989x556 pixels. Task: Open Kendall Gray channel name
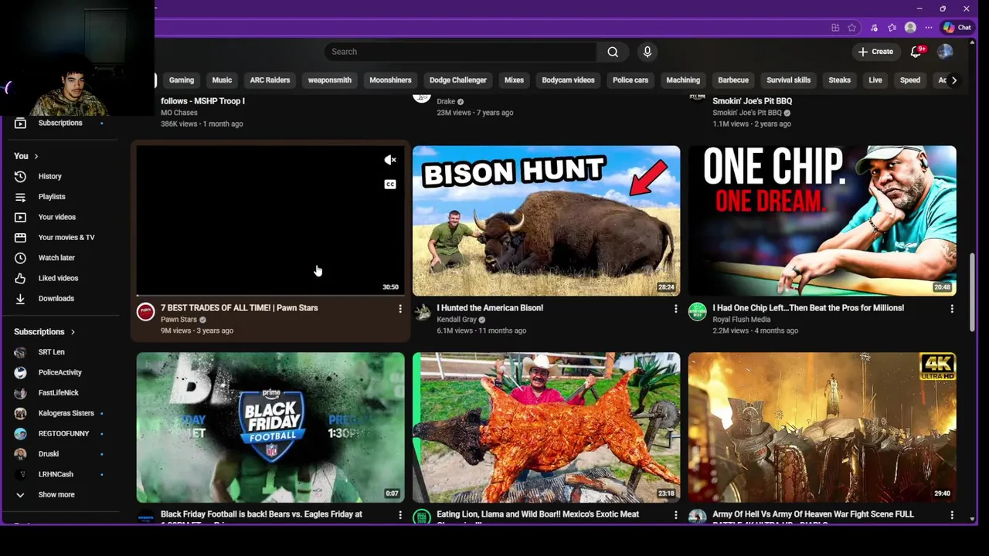pyautogui.click(x=457, y=320)
